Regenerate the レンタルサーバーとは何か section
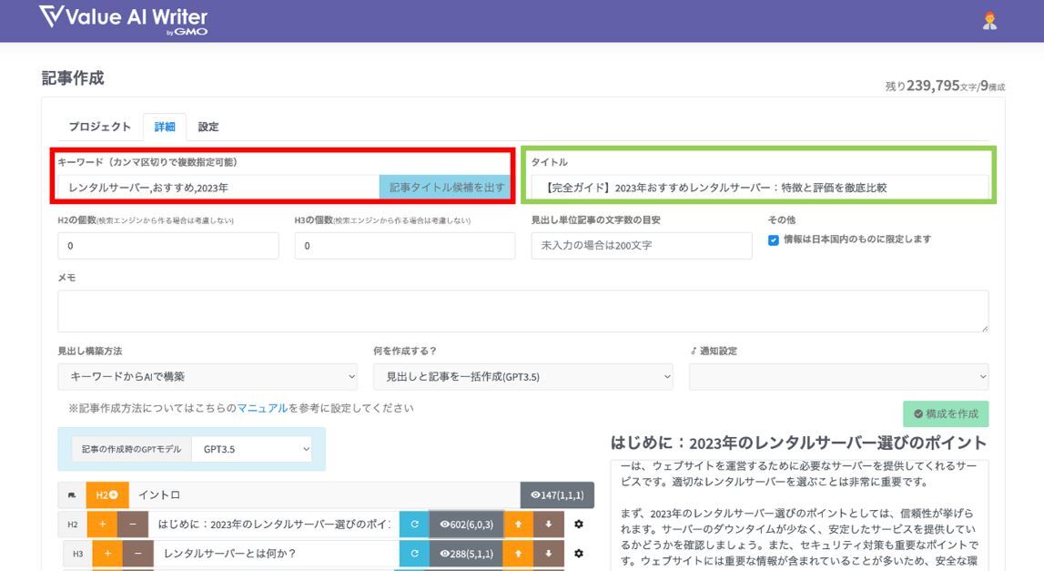Screen dimensions: 1044x571 (x=414, y=554)
